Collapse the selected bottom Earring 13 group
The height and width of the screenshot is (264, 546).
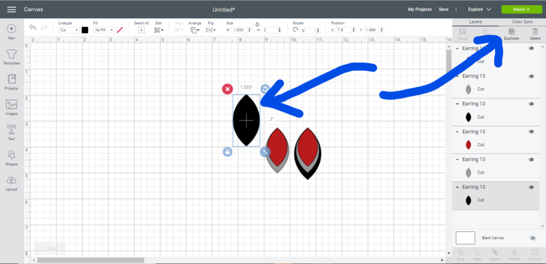(457, 187)
